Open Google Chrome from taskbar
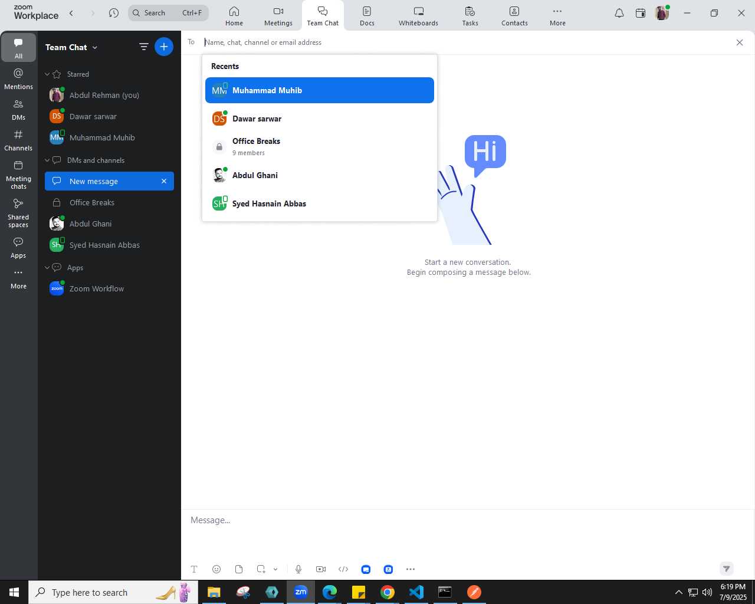This screenshot has width=755, height=604. click(x=387, y=592)
